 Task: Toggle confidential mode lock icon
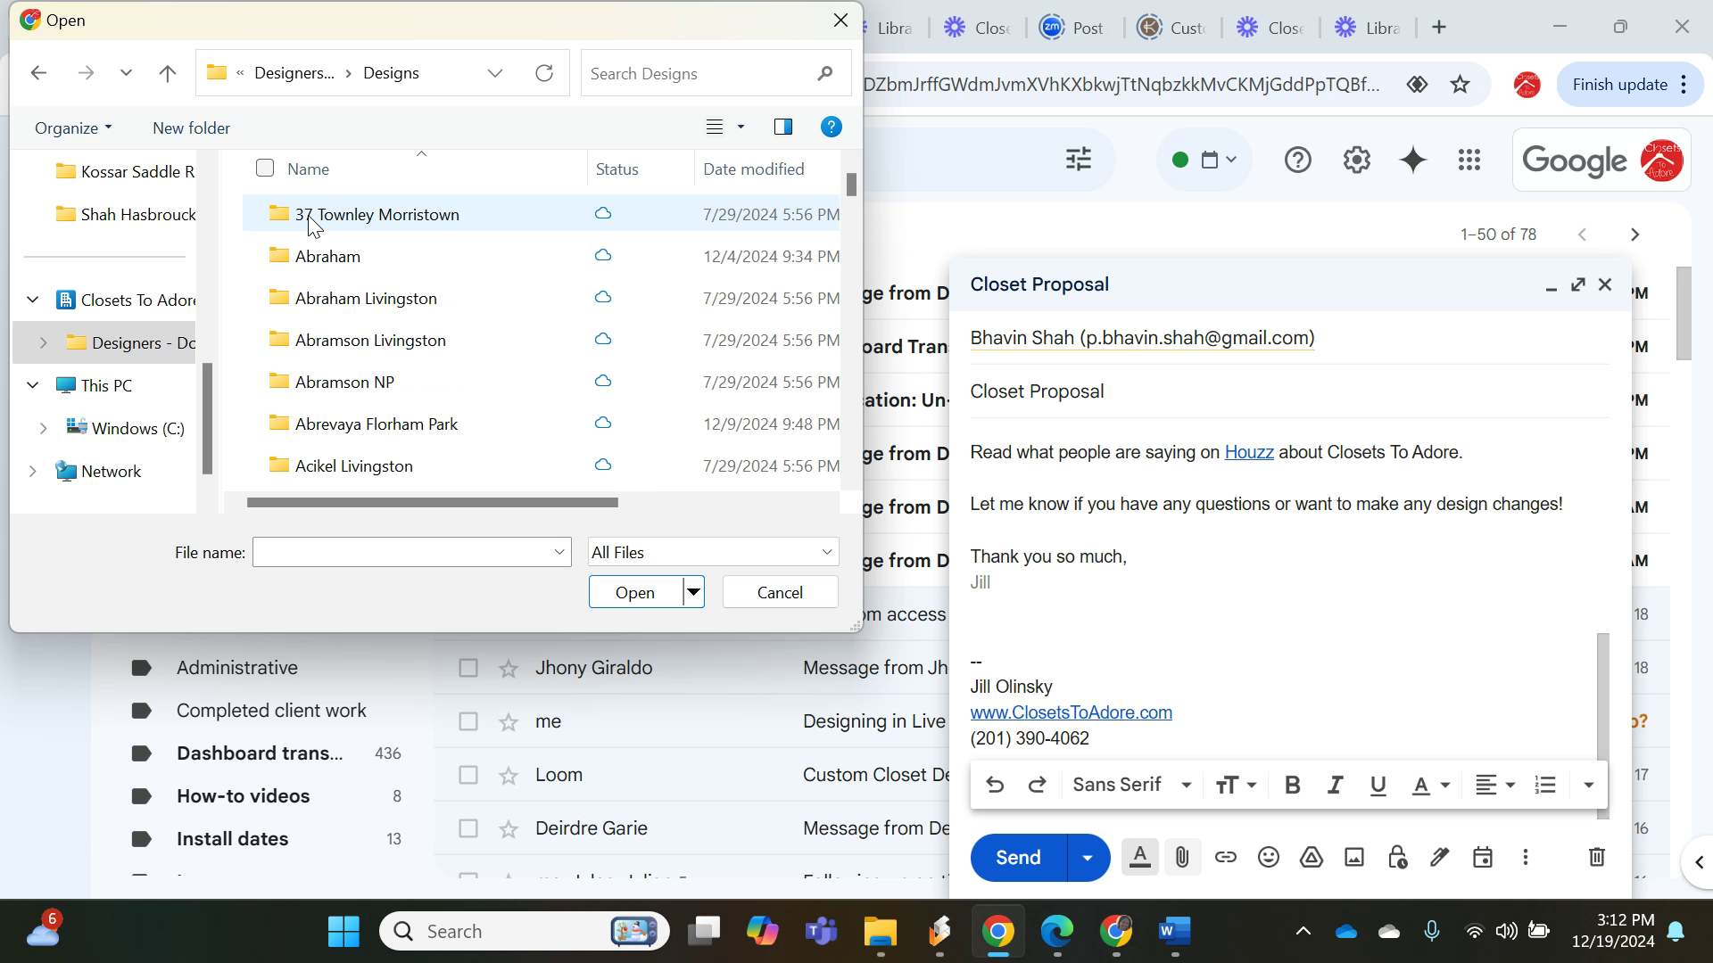[1396, 858]
